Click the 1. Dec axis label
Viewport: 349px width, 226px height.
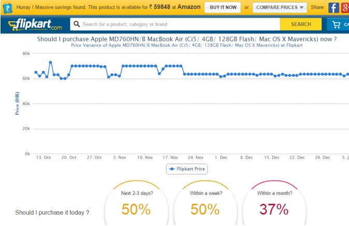[x=221, y=157]
